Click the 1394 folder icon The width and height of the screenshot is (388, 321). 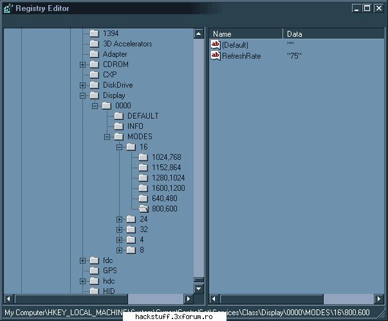[95, 34]
